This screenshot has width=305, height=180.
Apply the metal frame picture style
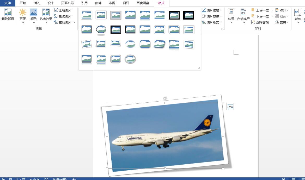(116, 15)
